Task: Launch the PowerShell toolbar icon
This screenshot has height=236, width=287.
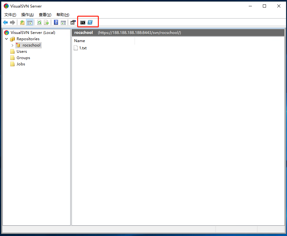Action: pos(90,22)
